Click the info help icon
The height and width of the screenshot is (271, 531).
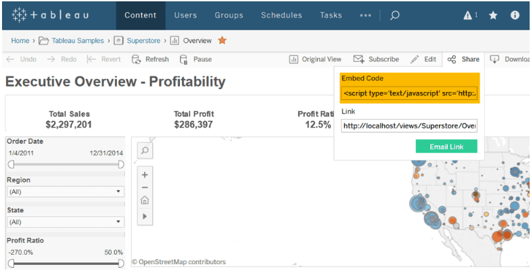click(515, 16)
